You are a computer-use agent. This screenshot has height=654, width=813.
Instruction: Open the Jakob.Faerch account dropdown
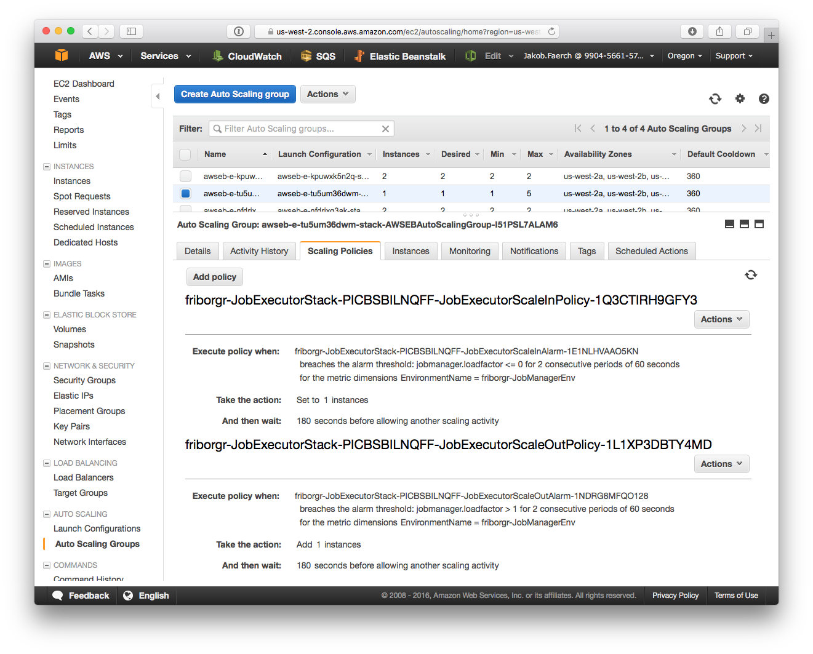pyautogui.click(x=588, y=55)
